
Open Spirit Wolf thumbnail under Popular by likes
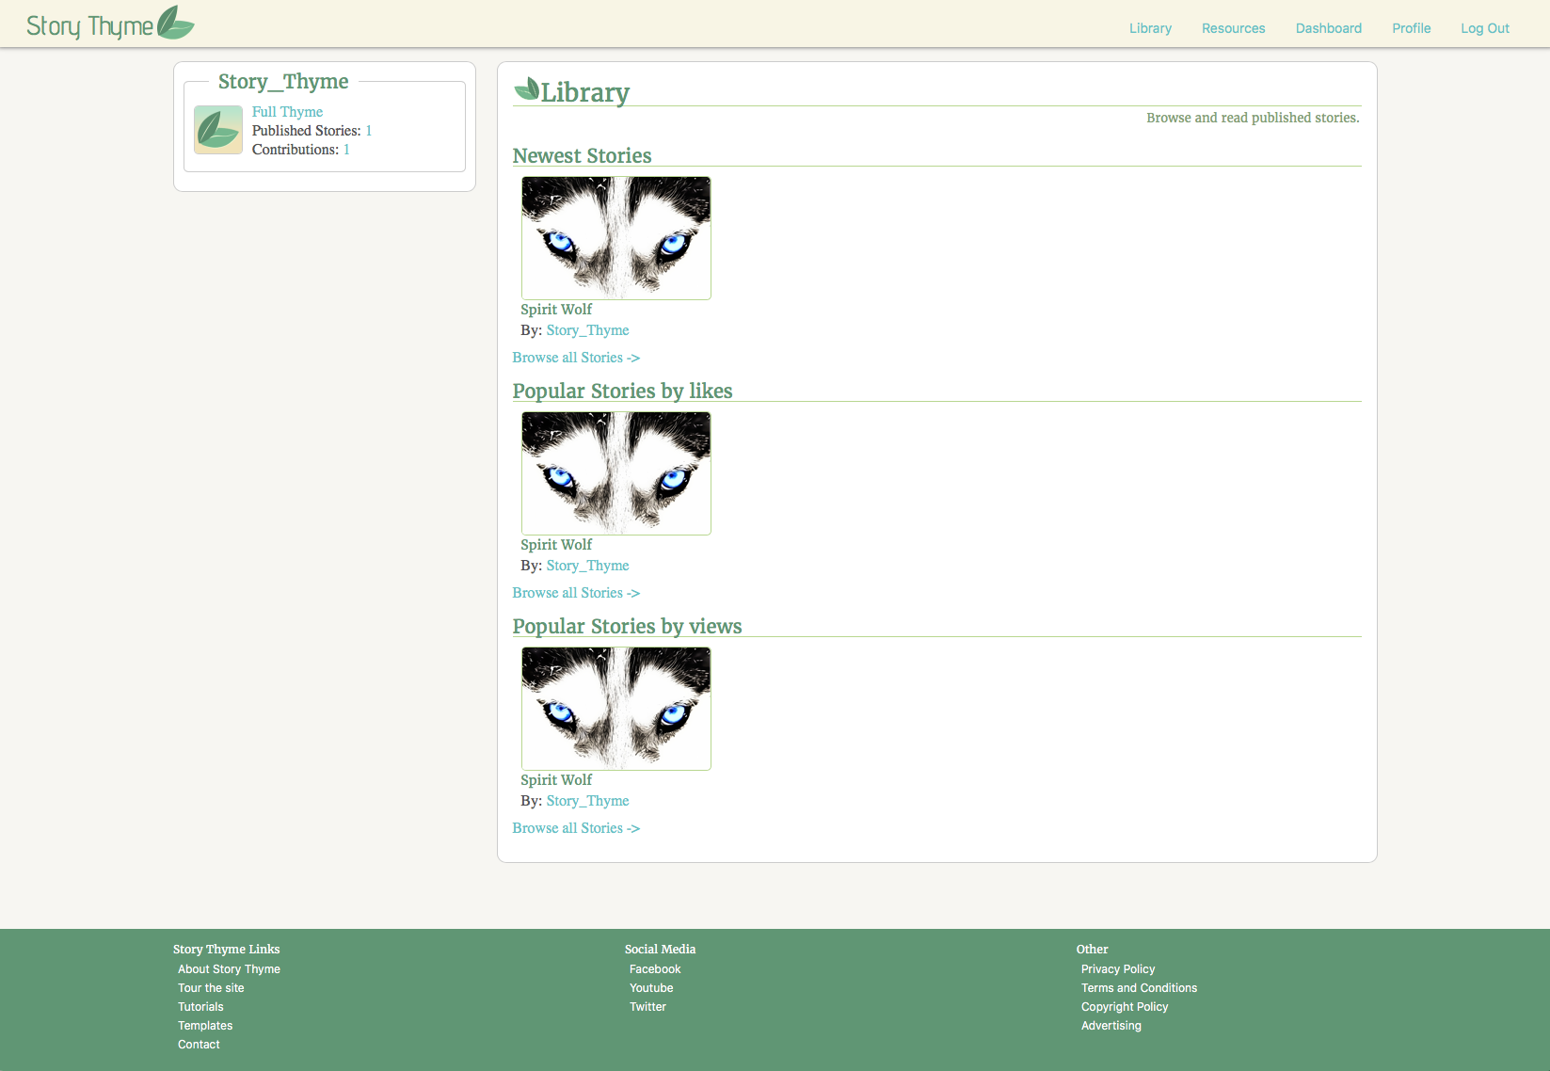[616, 473]
